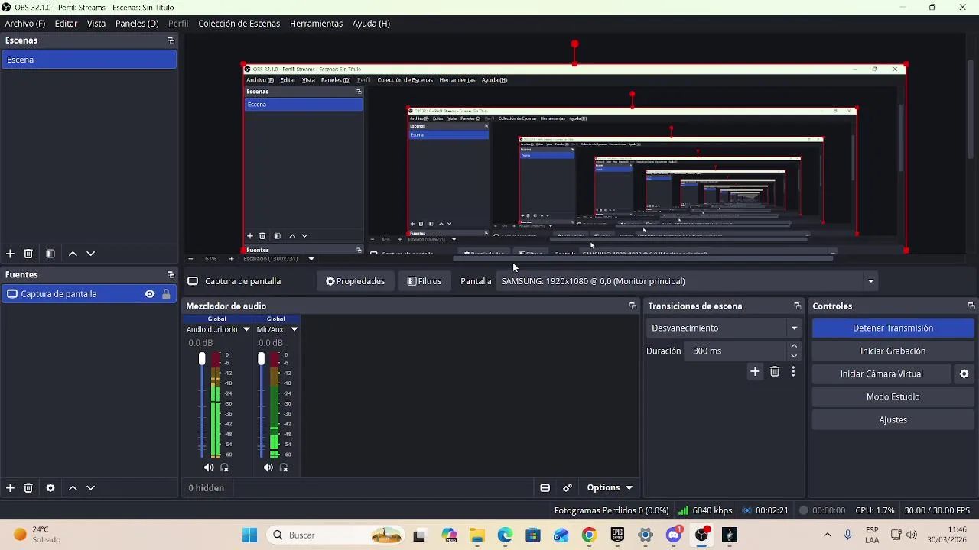The image size is (979, 550).
Task: Open transition properties three-dot menu
Action: click(x=793, y=372)
